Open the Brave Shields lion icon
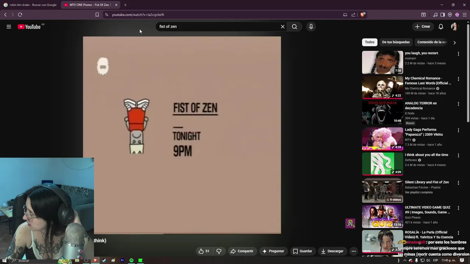The height and width of the screenshot is (264, 470). tap(362, 15)
